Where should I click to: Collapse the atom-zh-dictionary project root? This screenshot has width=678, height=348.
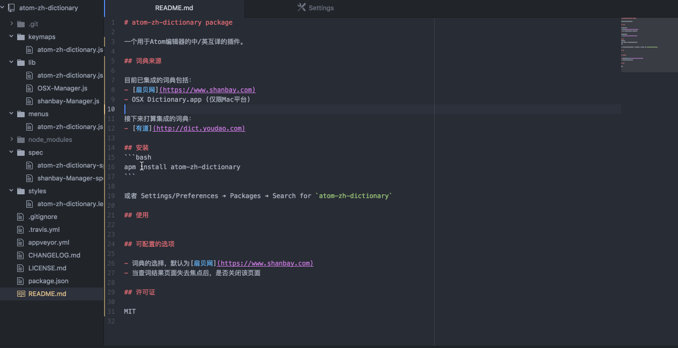pyautogui.click(x=3, y=8)
